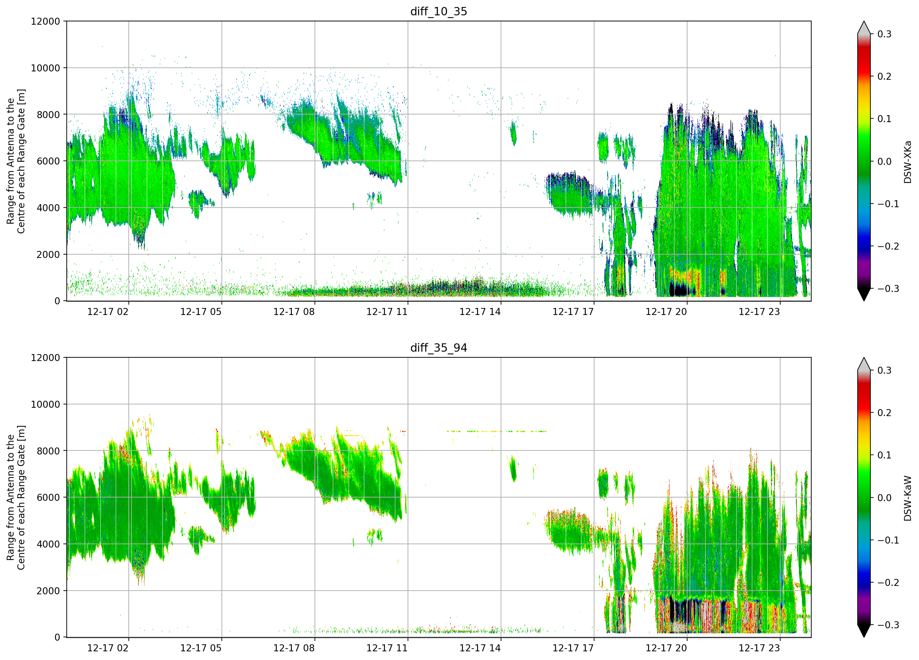The image size is (919, 660).
Task: Click 8000 tick on diff_35_94 y-axis
Action: coord(48,451)
